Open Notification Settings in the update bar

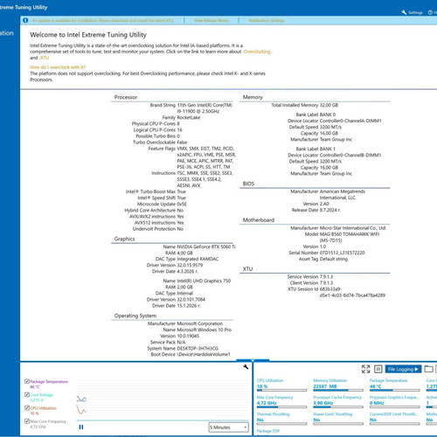click(267, 20)
